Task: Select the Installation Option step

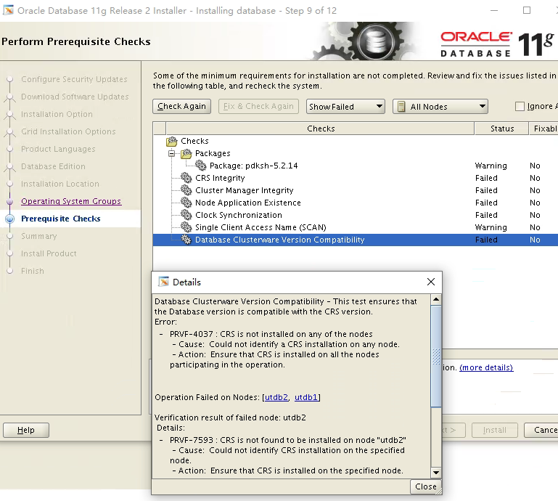Action: tap(57, 114)
